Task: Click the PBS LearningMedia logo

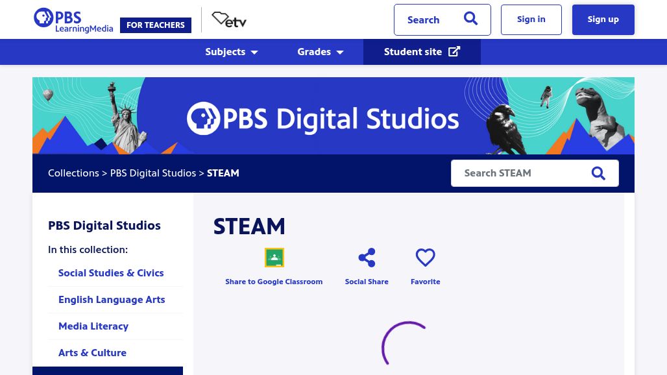Action: click(x=73, y=20)
